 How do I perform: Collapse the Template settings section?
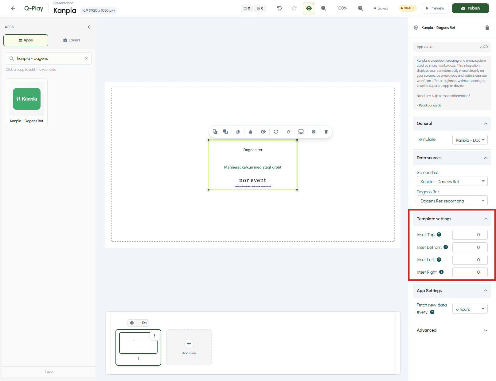(x=486, y=219)
